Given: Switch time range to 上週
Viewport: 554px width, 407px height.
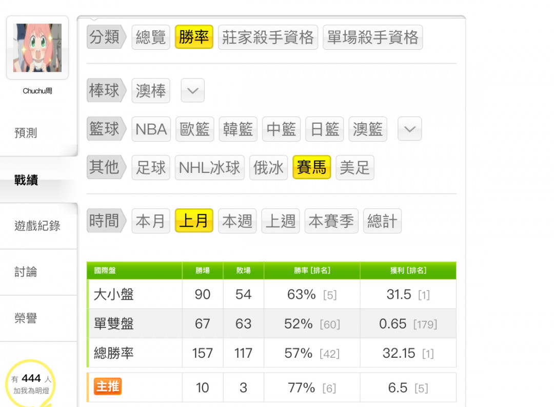Looking at the screenshot, I should coord(281,221).
